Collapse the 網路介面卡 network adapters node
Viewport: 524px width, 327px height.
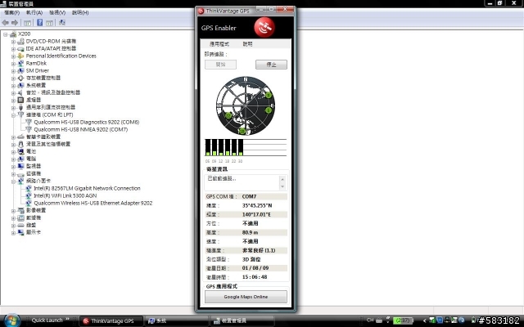(x=13, y=181)
